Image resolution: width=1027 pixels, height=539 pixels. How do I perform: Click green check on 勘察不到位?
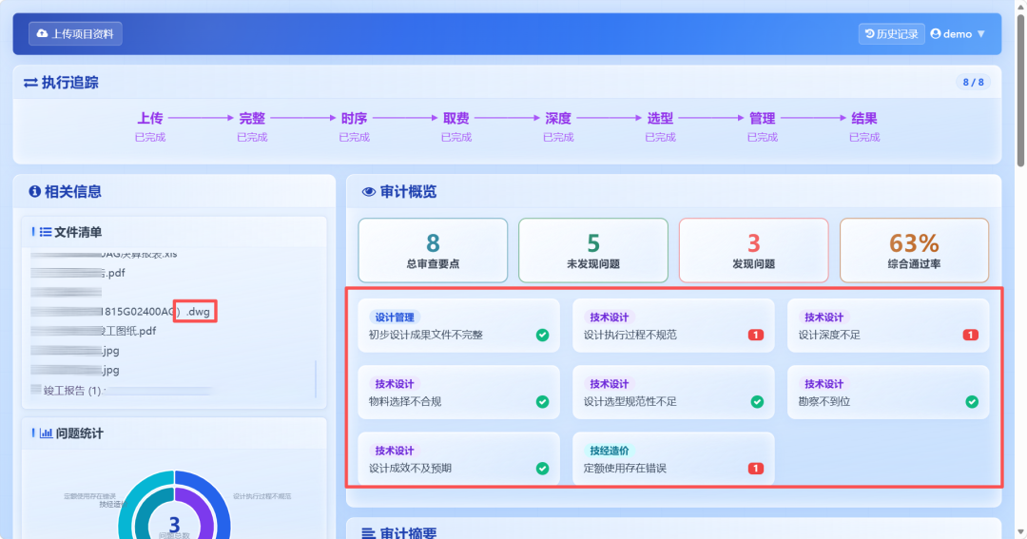point(972,401)
